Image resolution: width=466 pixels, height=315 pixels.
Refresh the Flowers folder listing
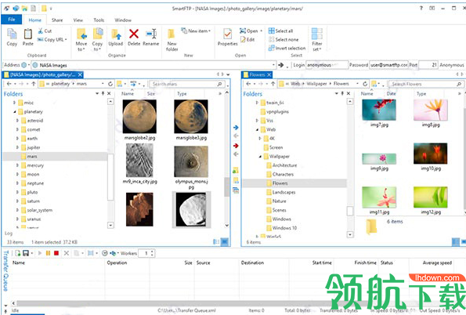[365, 84]
